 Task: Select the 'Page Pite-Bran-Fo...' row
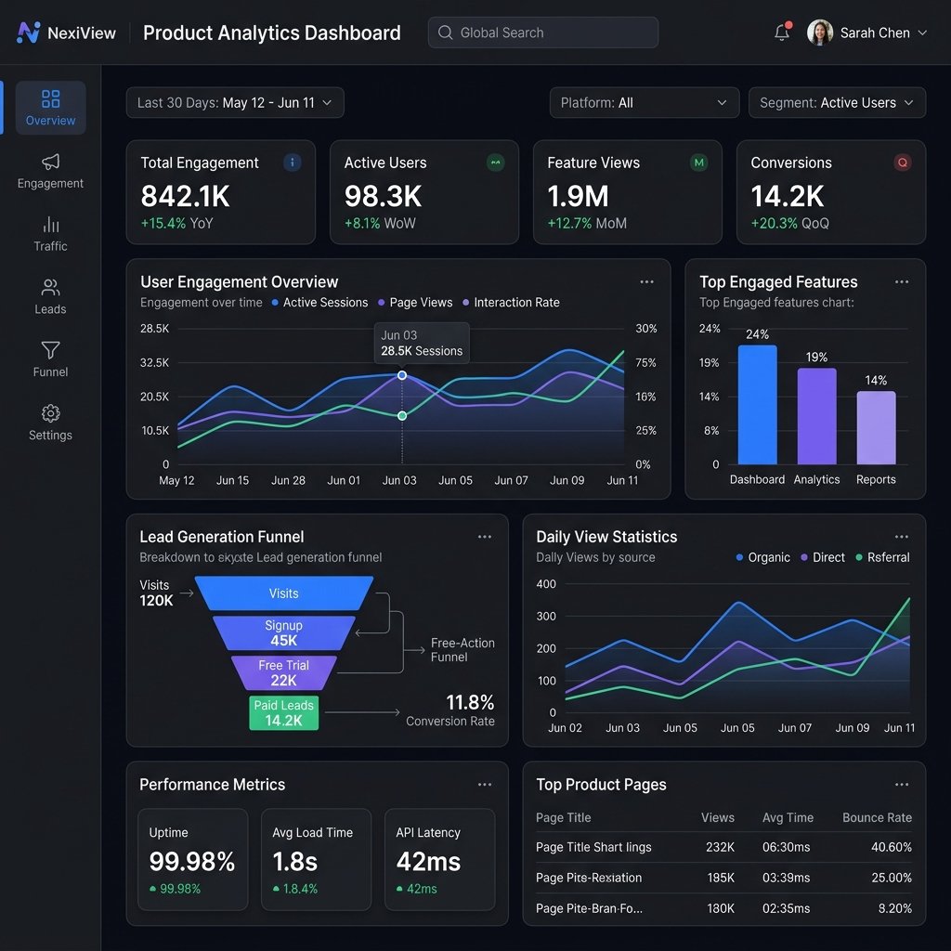tap(723, 908)
